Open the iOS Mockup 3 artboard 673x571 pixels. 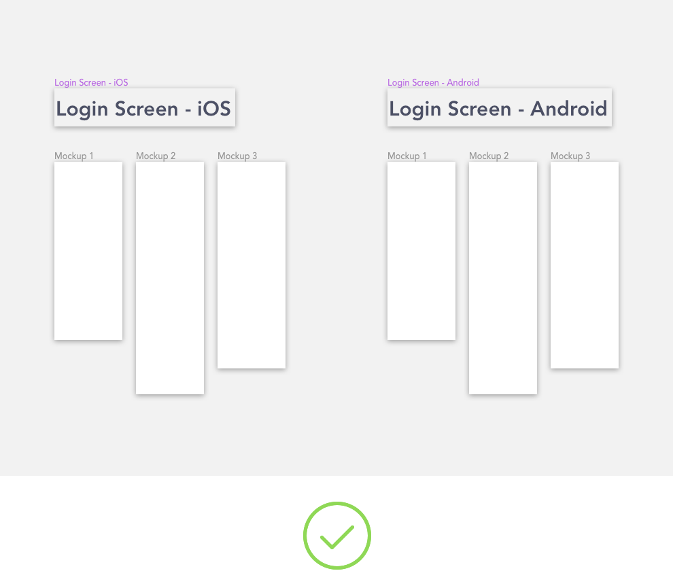[252, 265]
